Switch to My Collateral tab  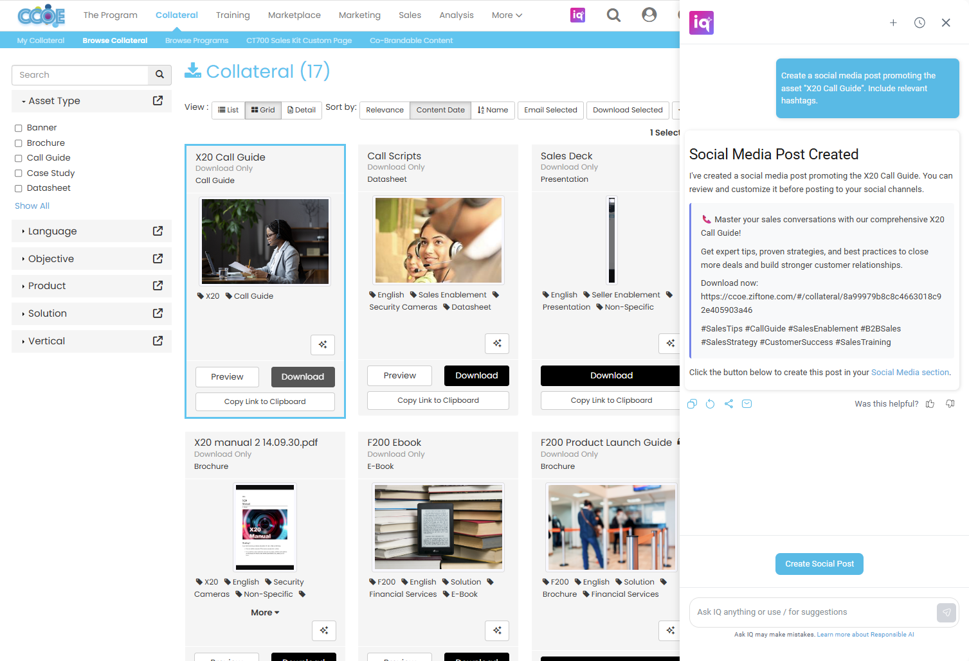click(x=41, y=40)
